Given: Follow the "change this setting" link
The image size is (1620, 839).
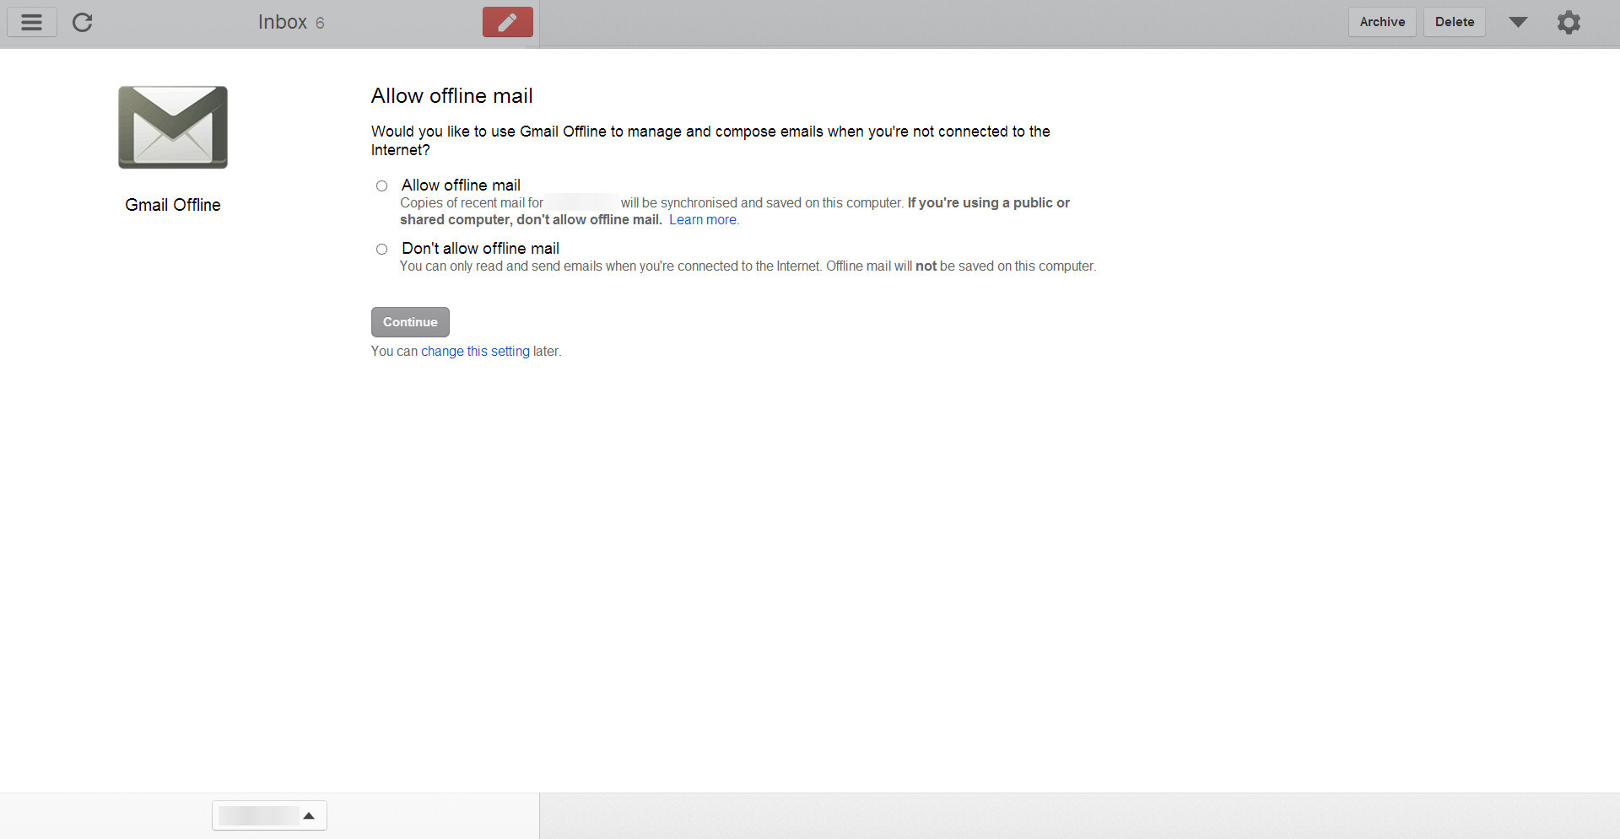Looking at the screenshot, I should pyautogui.click(x=475, y=352).
